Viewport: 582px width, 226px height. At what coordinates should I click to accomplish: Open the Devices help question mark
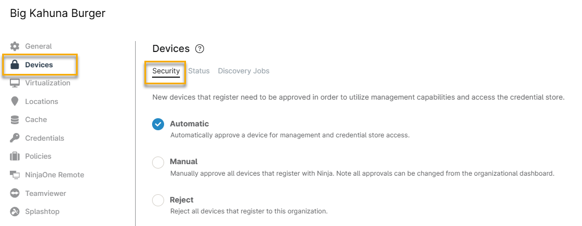pos(200,49)
